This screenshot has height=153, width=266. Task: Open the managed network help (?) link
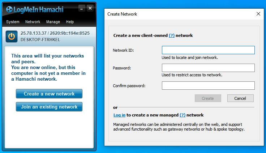pyautogui.click(x=183, y=115)
